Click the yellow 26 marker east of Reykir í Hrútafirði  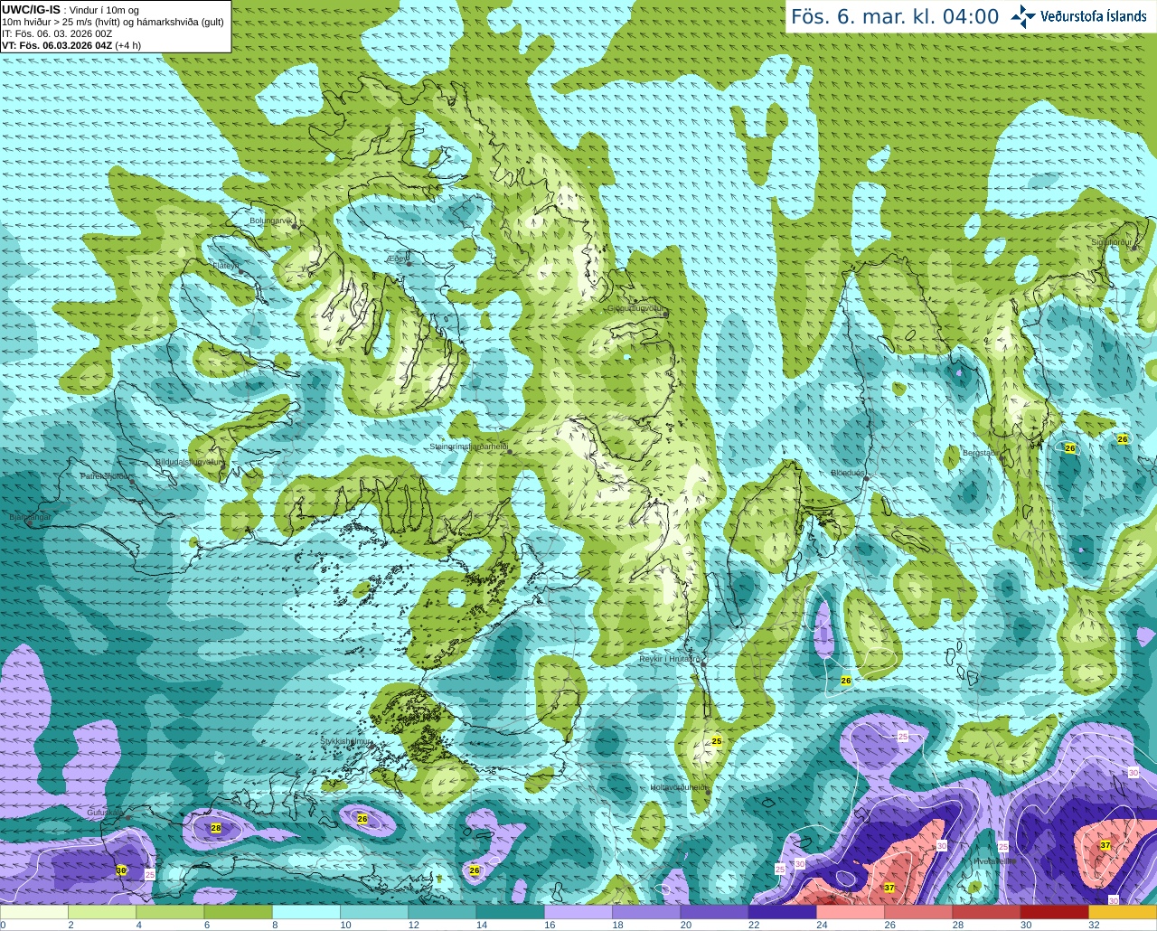(x=846, y=681)
